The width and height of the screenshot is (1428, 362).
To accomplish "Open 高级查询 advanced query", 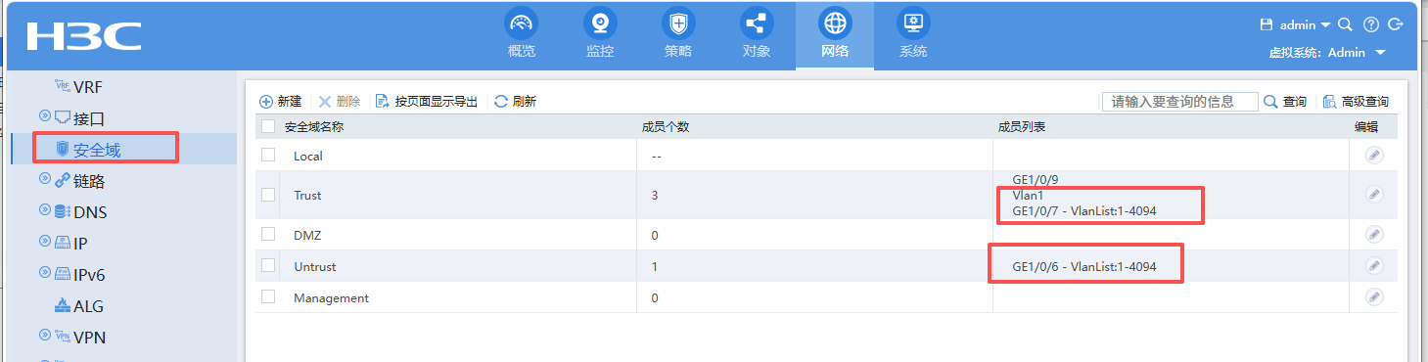I will tap(1356, 102).
